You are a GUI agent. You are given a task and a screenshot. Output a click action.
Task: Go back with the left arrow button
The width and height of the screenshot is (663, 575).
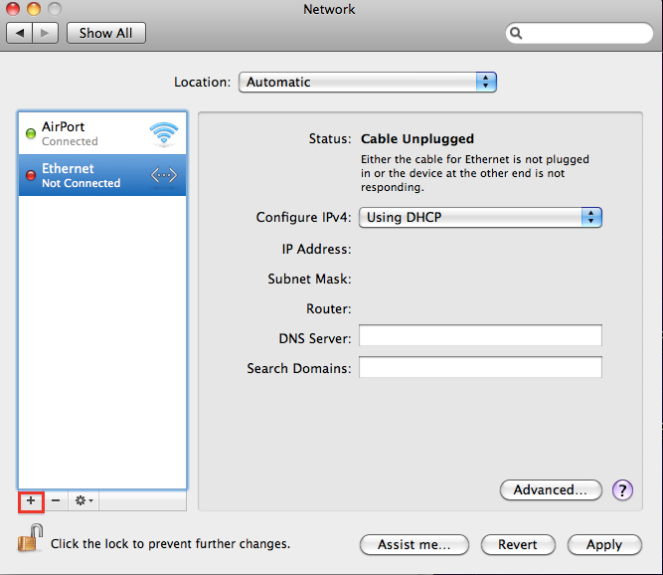tap(20, 33)
